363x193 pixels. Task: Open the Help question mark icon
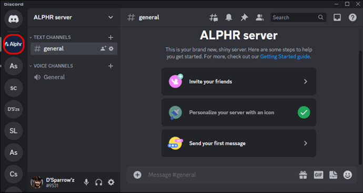(352, 17)
